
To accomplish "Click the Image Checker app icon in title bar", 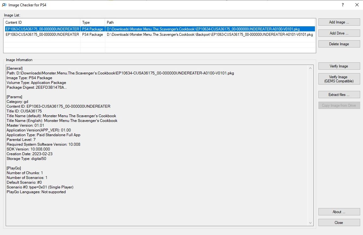I will [x=4, y=5].
